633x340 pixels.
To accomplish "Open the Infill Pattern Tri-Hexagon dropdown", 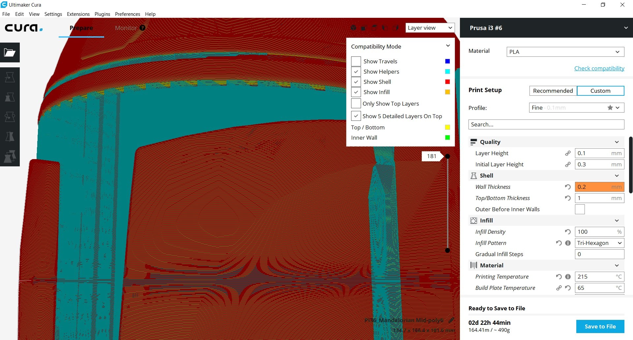I will pos(599,243).
